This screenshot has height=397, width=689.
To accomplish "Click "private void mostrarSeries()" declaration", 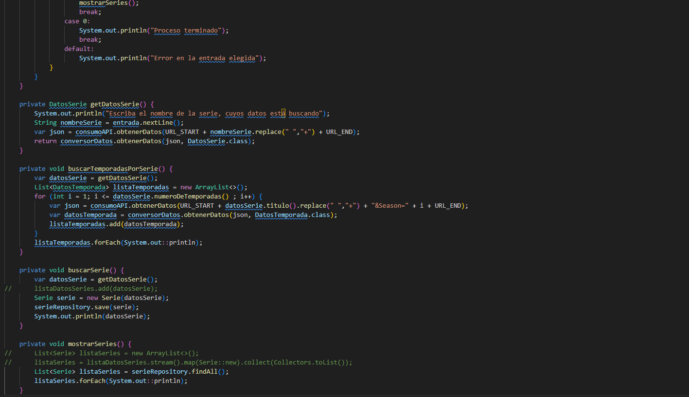I will coord(71,344).
